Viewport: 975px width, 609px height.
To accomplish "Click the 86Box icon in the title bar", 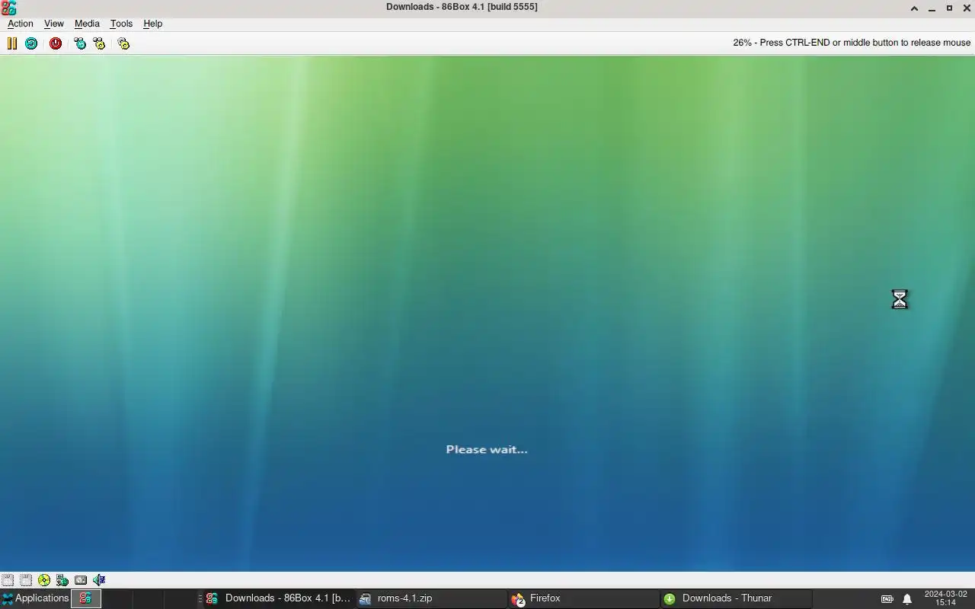I will (8, 8).
